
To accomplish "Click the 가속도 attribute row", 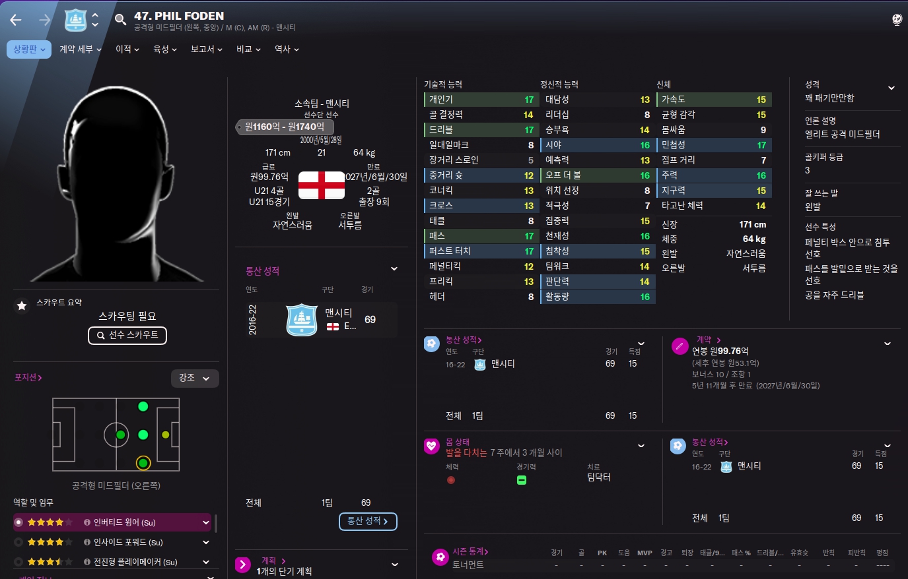I will click(714, 100).
